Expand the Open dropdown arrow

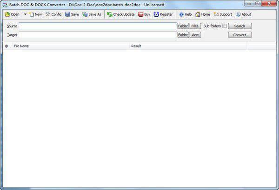tap(25, 14)
